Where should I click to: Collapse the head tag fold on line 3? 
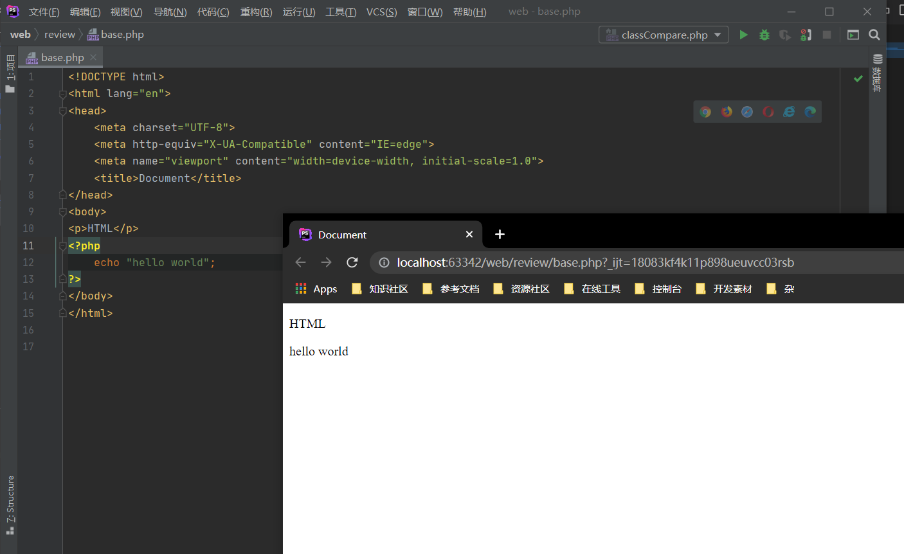62,111
